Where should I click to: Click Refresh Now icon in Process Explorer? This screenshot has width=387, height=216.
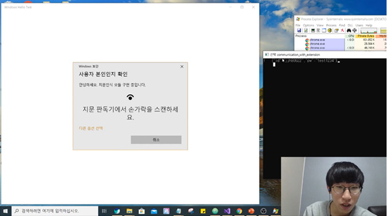click(306, 30)
